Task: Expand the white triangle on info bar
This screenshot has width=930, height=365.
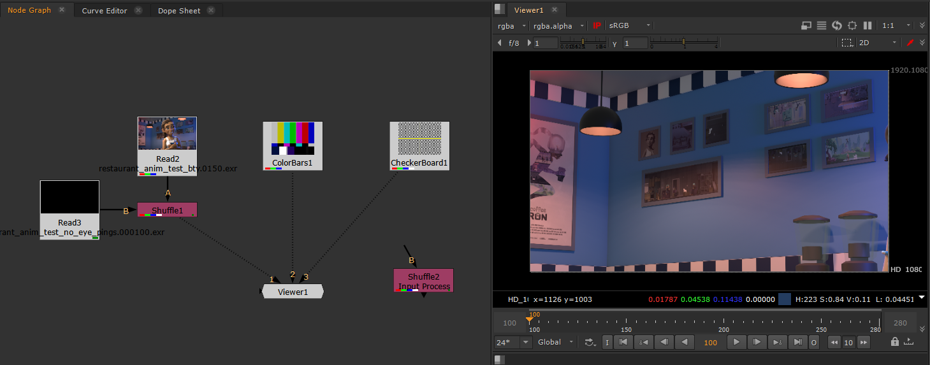Action: [920, 297]
